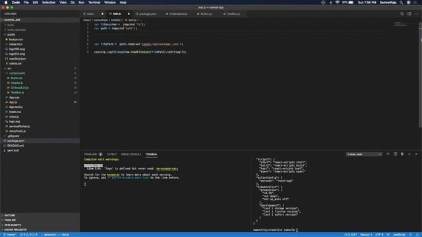Open Button.js under components
The width and height of the screenshot is (422, 237).
(40, 78)
